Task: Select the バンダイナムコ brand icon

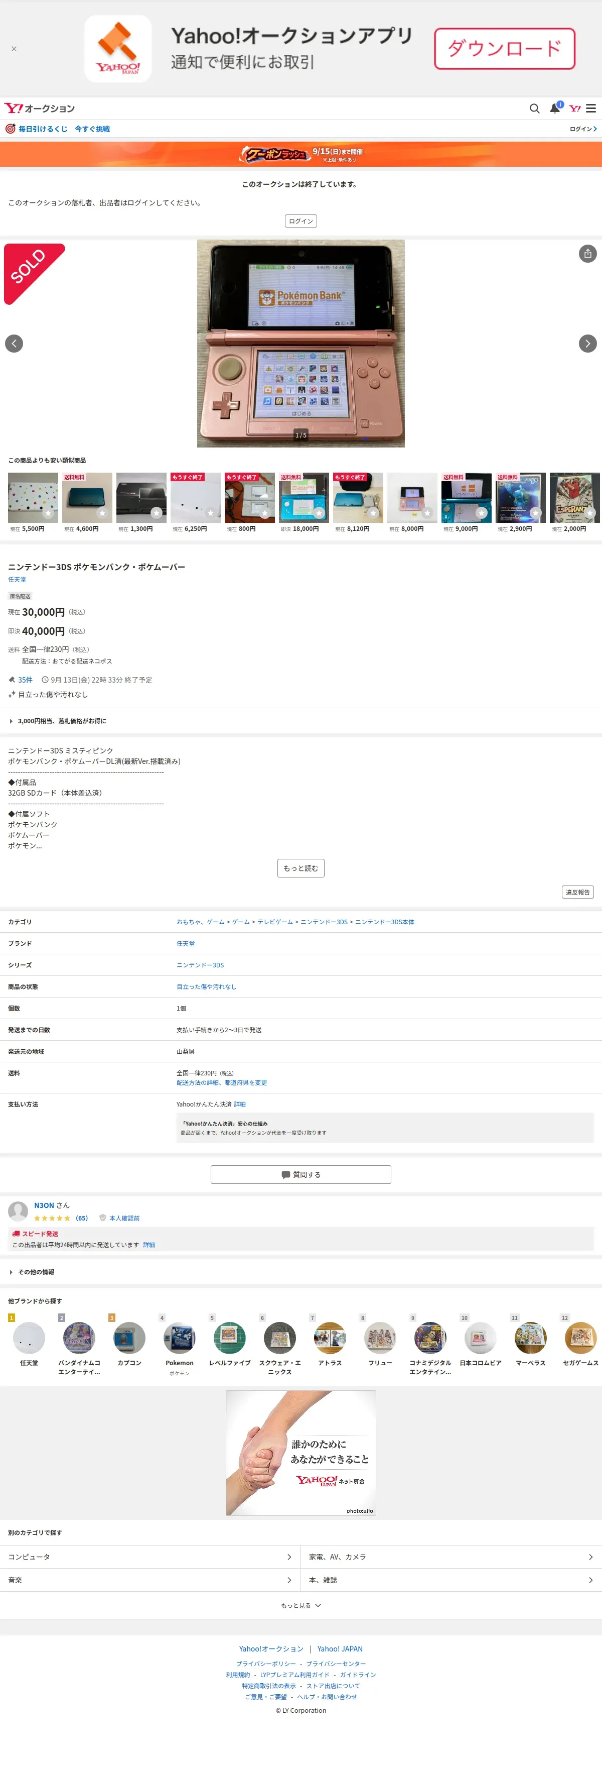Action: coord(79,1338)
